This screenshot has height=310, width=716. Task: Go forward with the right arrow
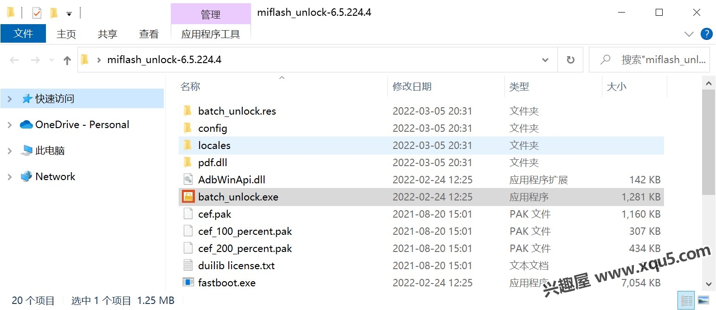click(x=35, y=60)
